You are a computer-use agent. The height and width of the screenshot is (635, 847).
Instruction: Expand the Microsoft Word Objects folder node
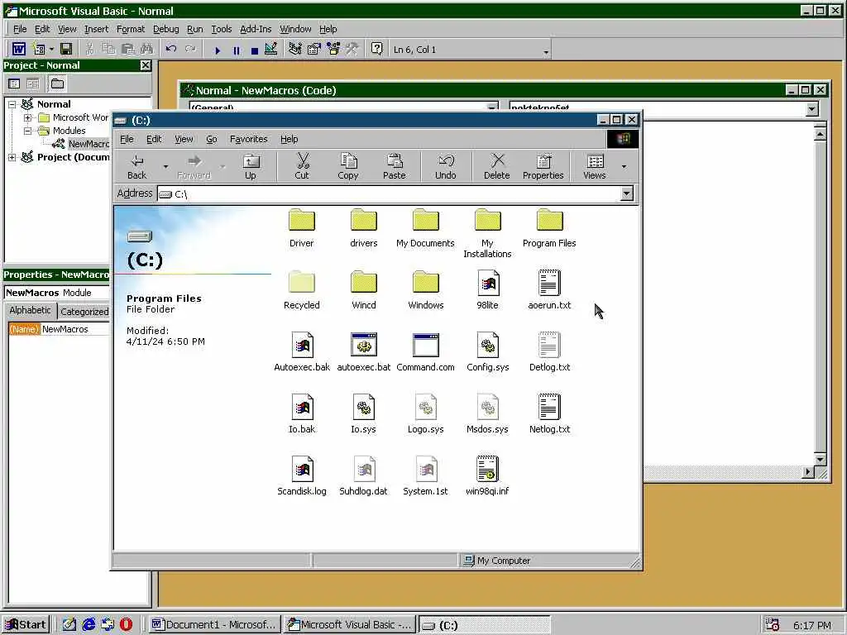click(x=27, y=117)
